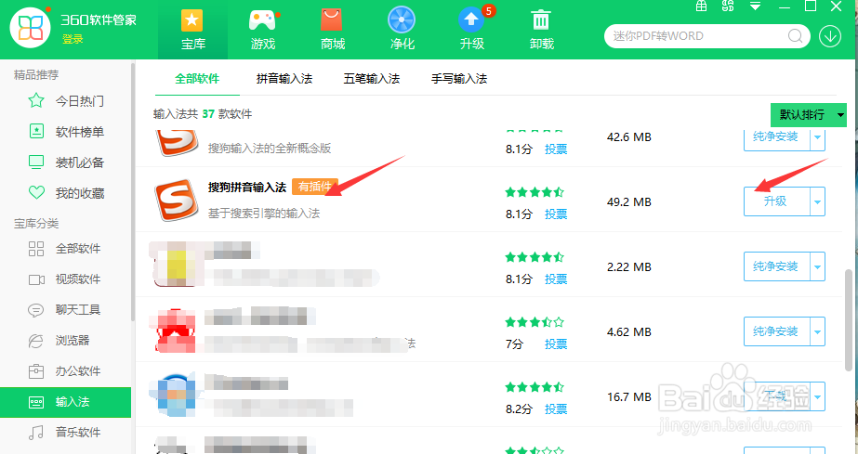This screenshot has height=454, width=858.
Task: Open the 游戏 gamepad section
Action: tap(263, 30)
